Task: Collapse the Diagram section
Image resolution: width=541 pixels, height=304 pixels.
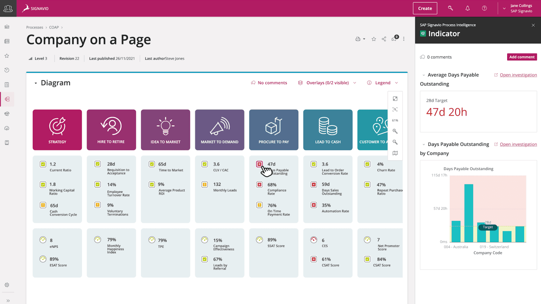Action: [x=36, y=83]
